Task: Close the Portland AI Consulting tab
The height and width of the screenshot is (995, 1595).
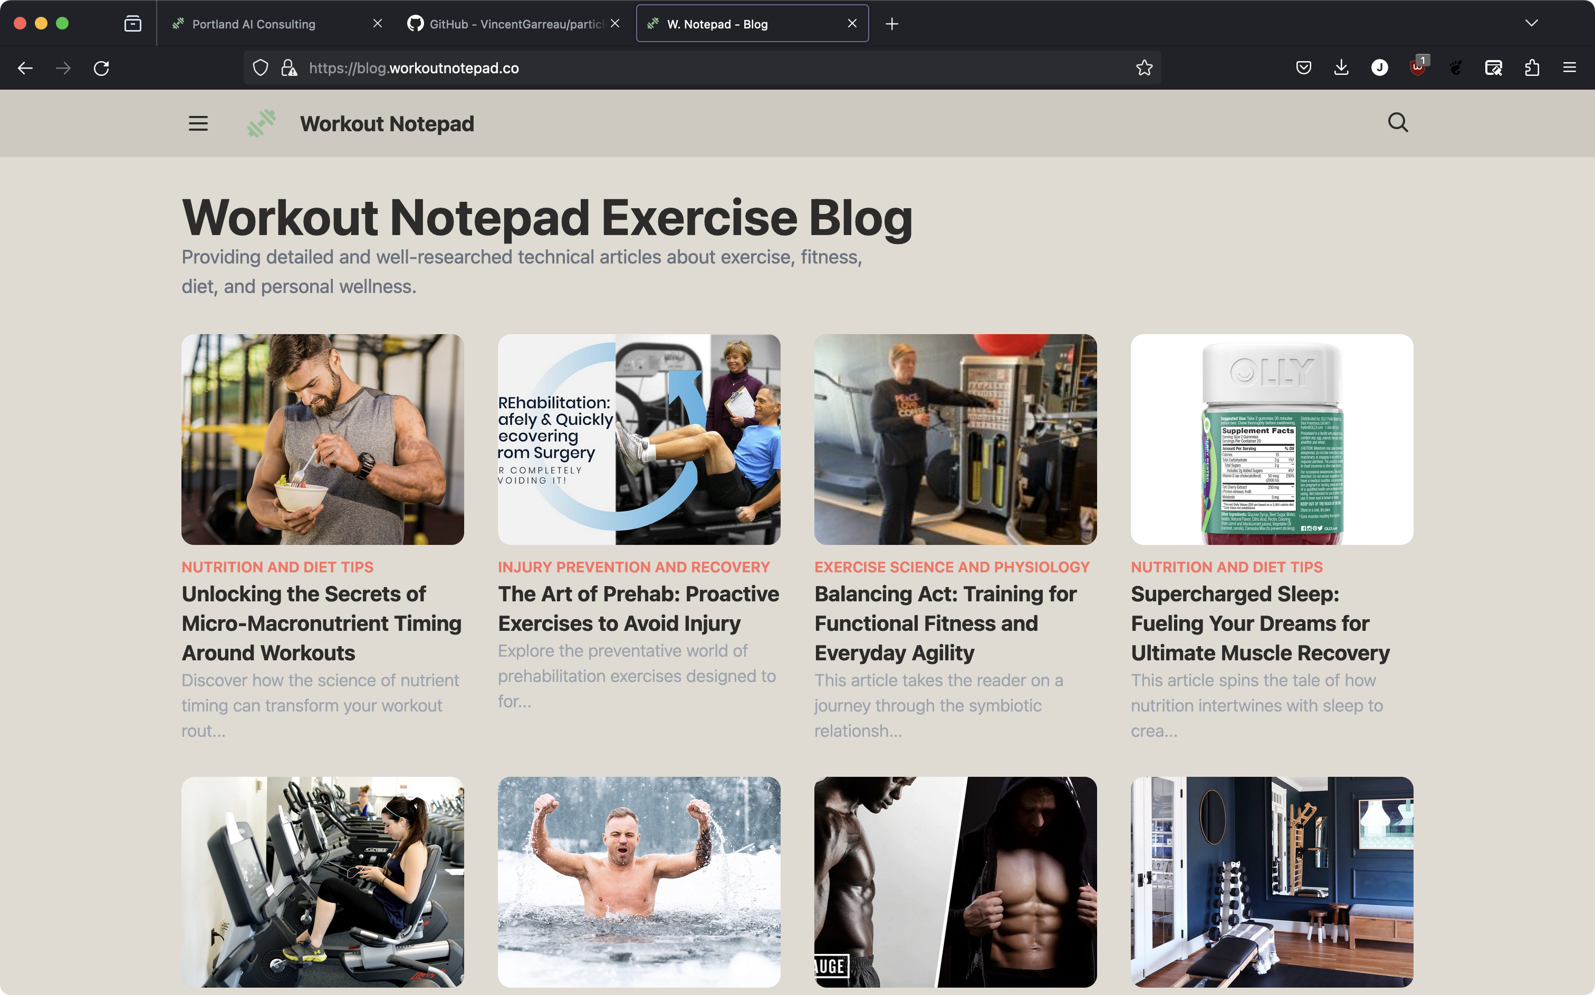Action: [377, 24]
